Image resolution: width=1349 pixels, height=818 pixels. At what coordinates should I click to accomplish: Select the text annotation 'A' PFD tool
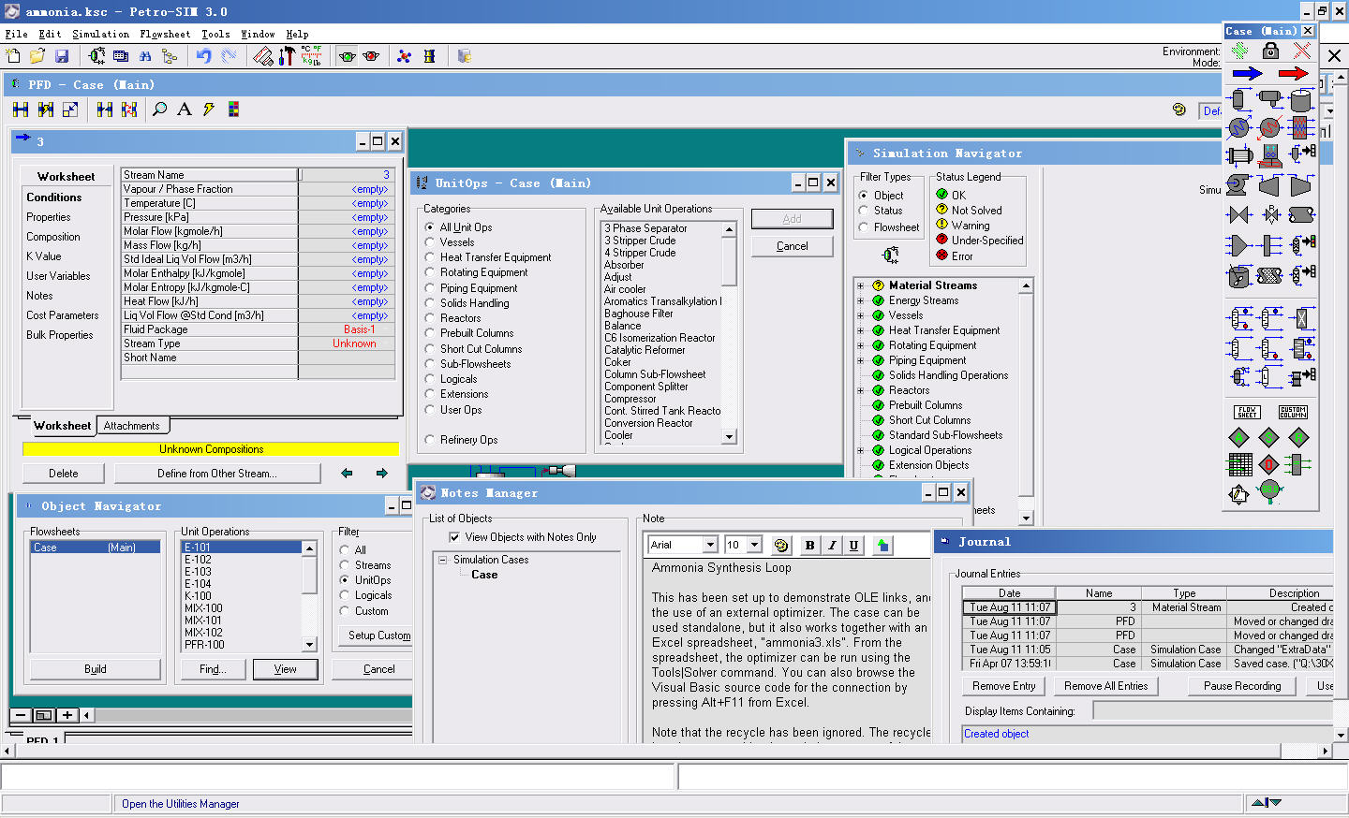pos(185,110)
